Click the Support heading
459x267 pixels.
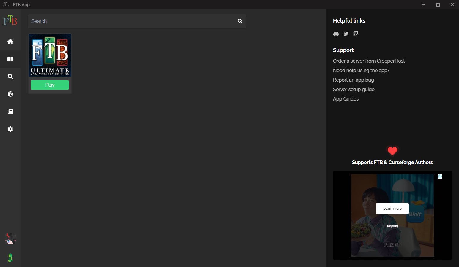[343, 50]
